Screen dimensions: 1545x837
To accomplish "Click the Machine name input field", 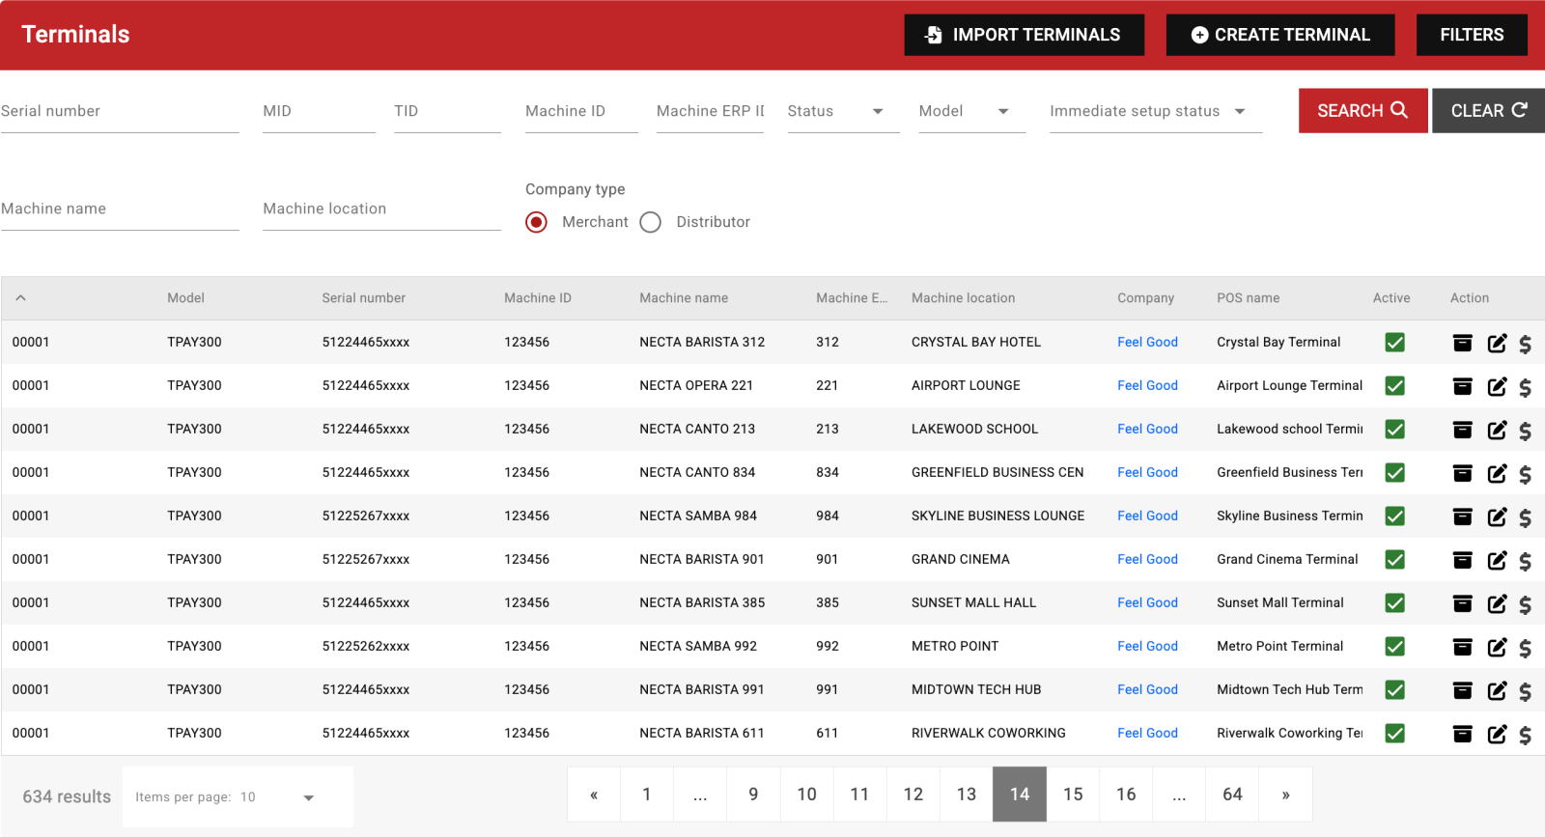I will coord(120,209).
